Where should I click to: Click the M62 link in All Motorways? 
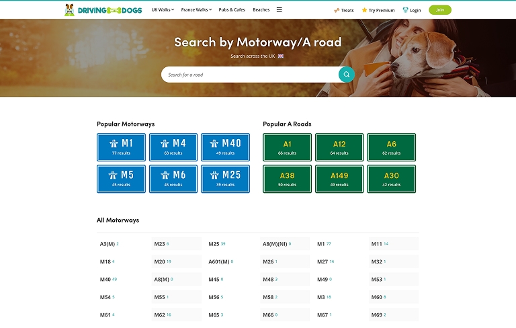160,315
